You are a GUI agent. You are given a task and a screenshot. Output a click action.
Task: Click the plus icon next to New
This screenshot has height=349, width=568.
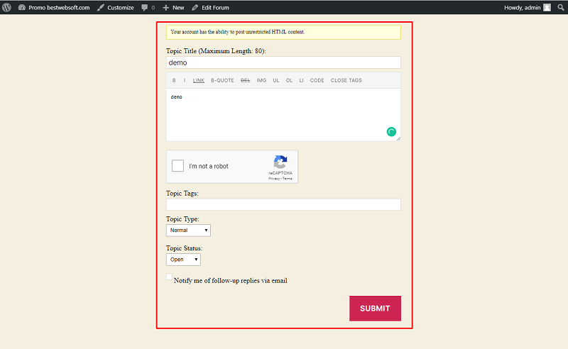(x=166, y=8)
